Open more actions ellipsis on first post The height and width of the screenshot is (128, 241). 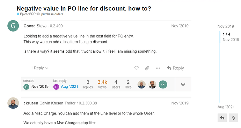(158, 68)
